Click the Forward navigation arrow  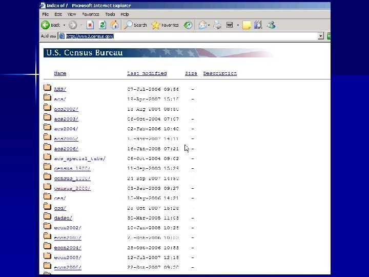73,25
